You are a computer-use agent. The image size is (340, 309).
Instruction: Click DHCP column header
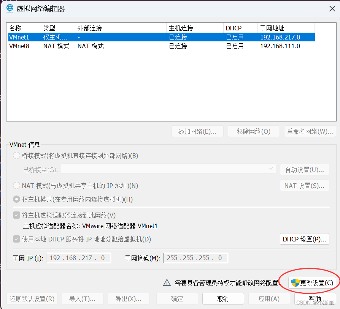pyautogui.click(x=241, y=28)
